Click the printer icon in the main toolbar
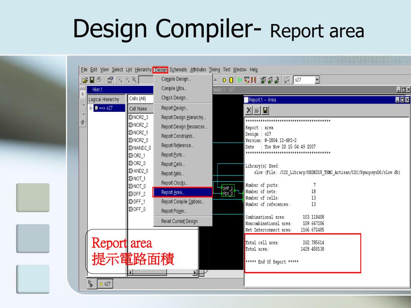 pyautogui.click(x=99, y=80)
